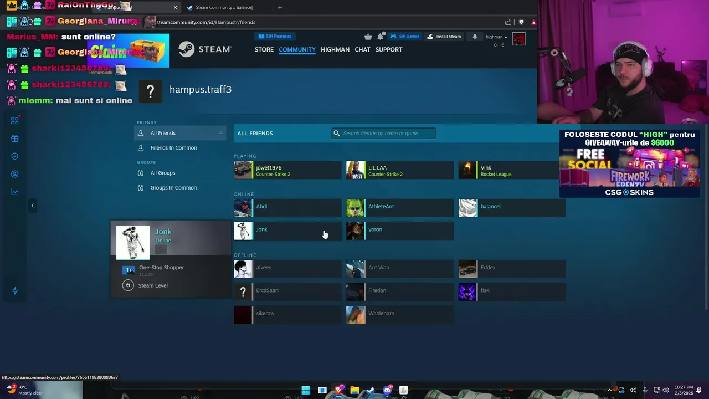This screenshot has width=709, height=399.
Task: Focus the Search friends by name field
Action: pos(383,133)
